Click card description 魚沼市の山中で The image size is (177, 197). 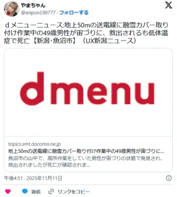(85, 162)
